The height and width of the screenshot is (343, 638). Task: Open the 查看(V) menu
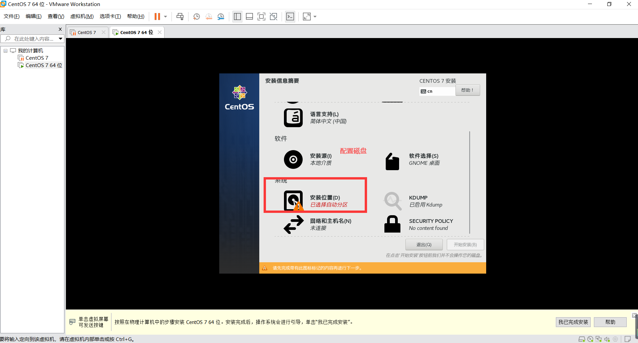[x=56, y=16]
